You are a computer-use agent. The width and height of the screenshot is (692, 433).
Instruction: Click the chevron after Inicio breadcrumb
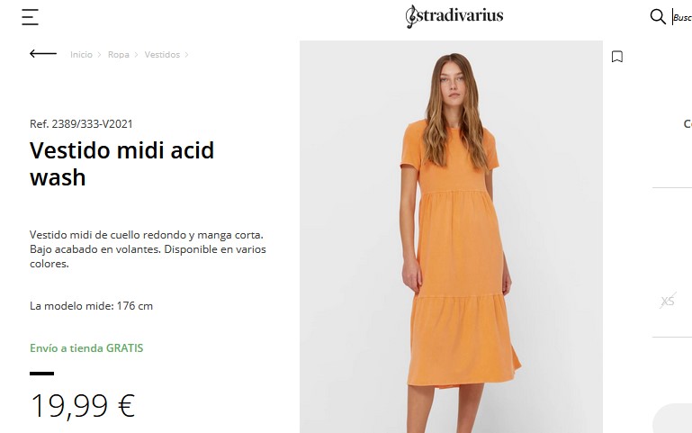(99, 55)
